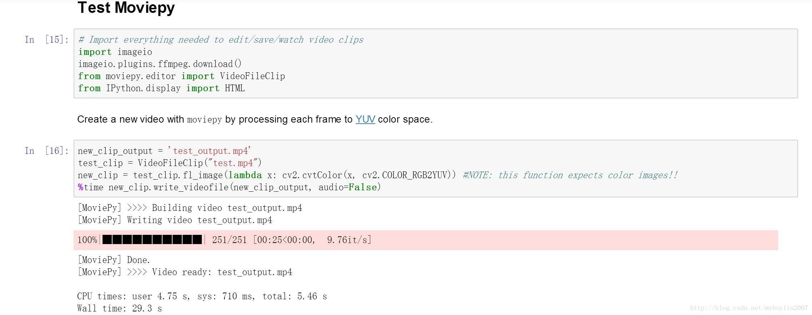Click the Test Moviepy heading
Screen dimensions: 812x315
point(126,8)
